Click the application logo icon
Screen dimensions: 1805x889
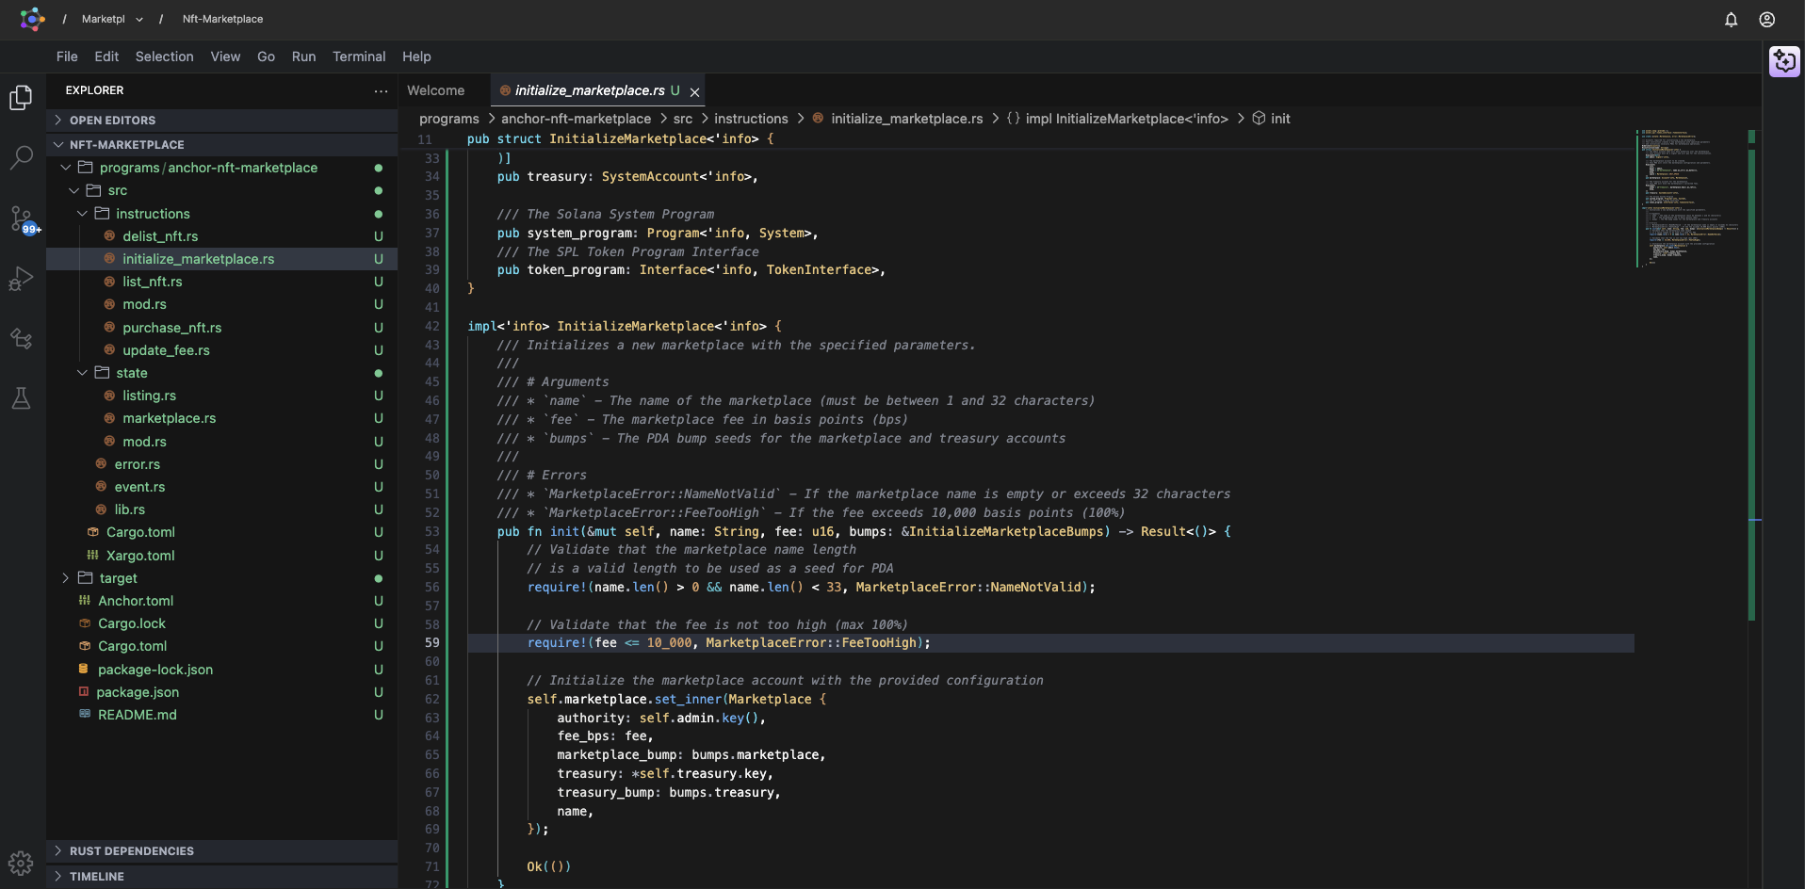pyautogui.click(x=32, y=19)
